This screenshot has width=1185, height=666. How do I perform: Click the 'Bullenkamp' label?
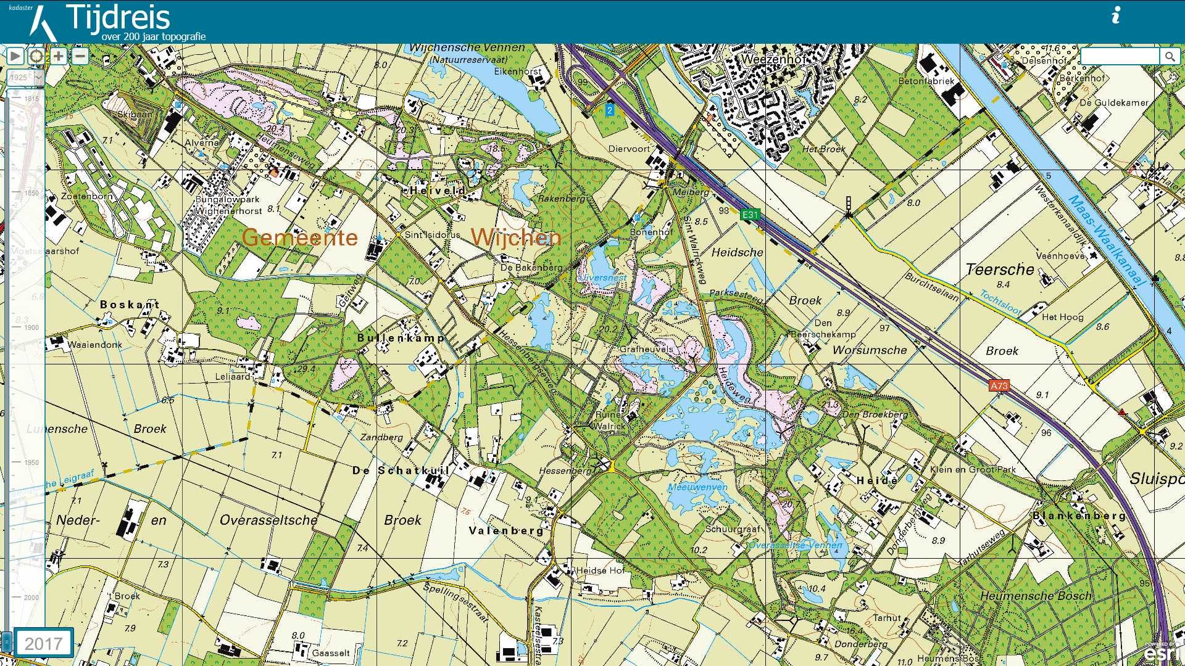401,338
